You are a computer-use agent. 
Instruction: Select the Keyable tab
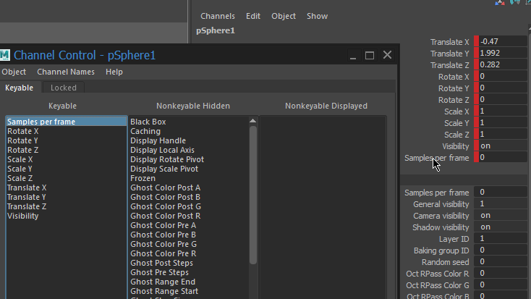(19, 88)
